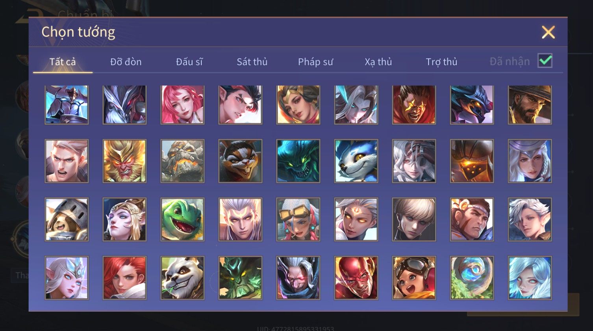Show the Trợ thủ hero tab
The image size is (593, 331).
[441, 62]
